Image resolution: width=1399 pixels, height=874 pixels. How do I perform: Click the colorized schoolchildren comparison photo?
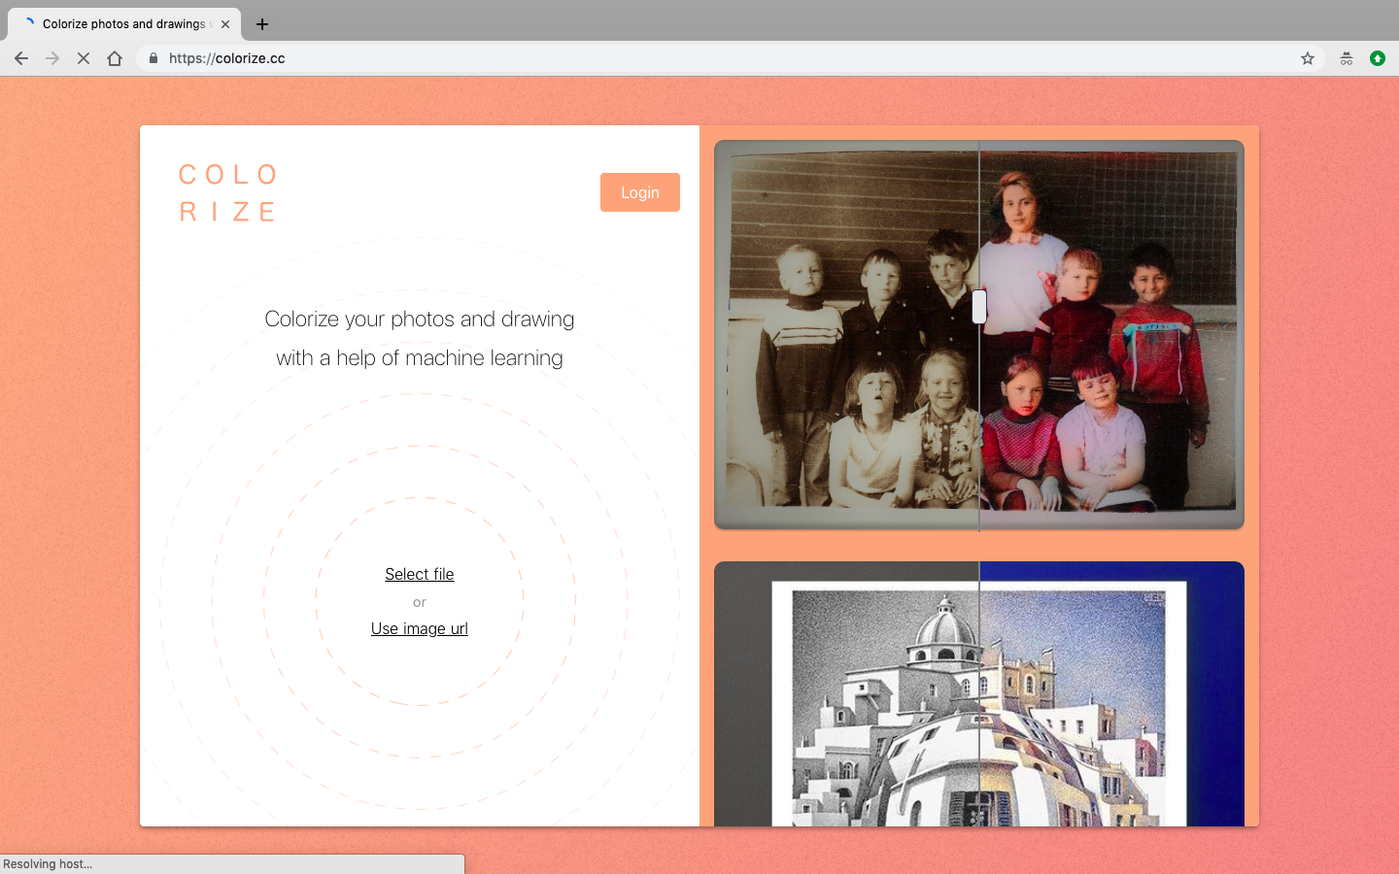978,334
